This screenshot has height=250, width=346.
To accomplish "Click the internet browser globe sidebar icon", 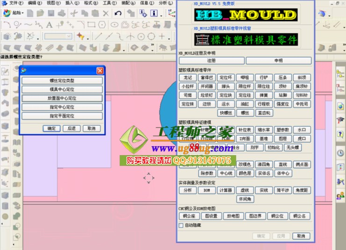I will point(340,107).
